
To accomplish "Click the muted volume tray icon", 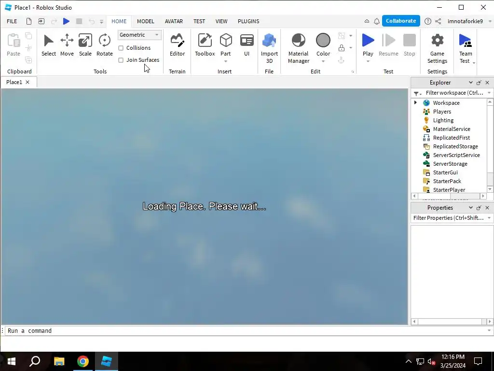I will pos(431,361).
